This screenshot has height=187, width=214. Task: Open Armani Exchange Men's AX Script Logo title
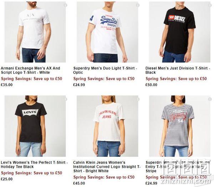point(30,70)
